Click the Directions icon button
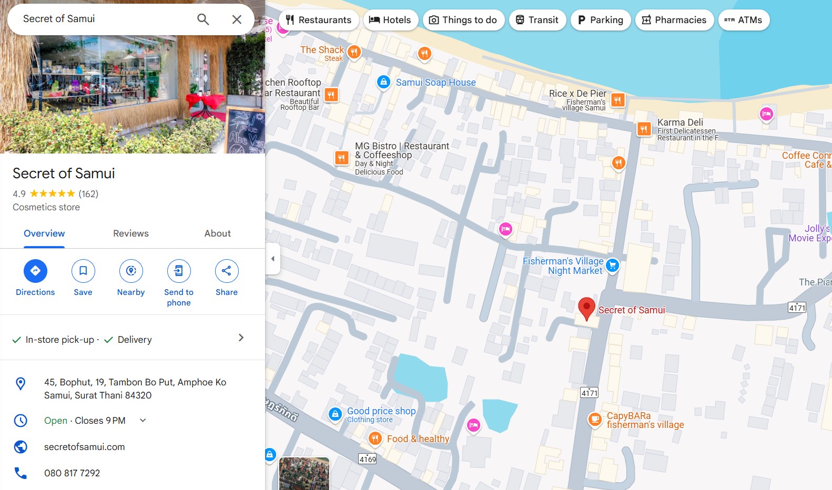832x490 pixels. (35, 271)
